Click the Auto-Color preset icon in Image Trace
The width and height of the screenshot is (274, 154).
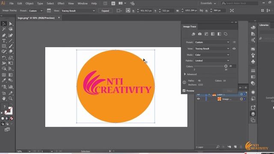click(x=194, y=34)
